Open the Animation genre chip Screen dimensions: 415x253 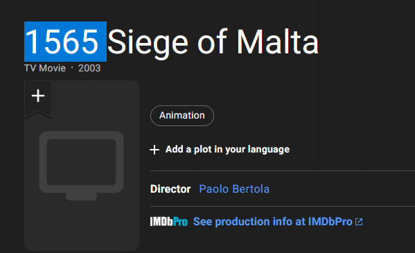click(182, 116)
